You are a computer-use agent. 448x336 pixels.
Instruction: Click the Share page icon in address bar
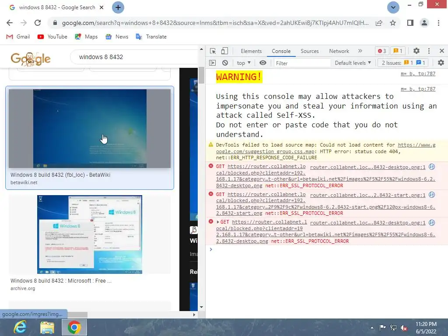[x=379, y=23]
